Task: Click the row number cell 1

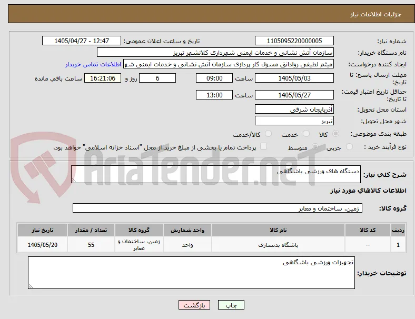Action: coord(398,245)
